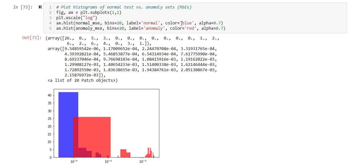Image resolution: width=349 pixels, height=168 pixels.
Task: Click the run-cell play icon
Action: [x=40, y=7]
